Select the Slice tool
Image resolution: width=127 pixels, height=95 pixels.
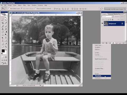pyautogui.click(x=6, y=23)
